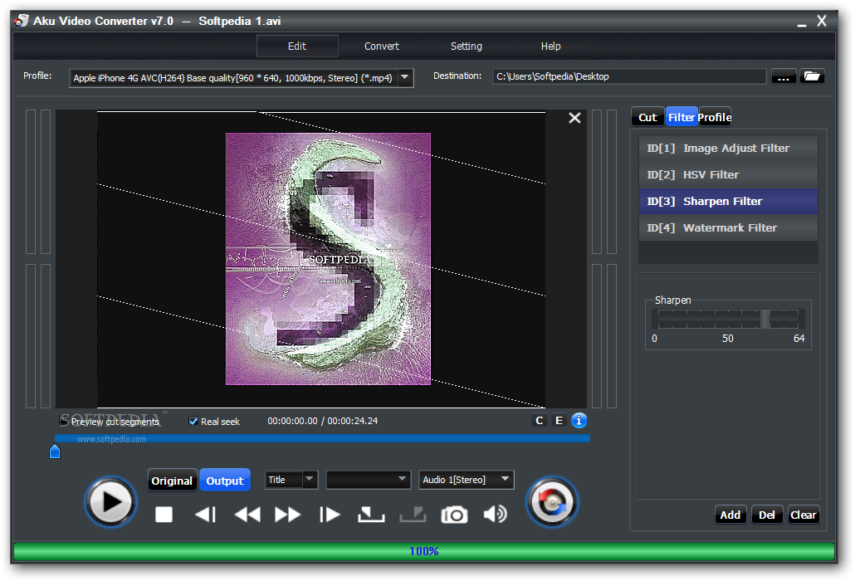Toggle audio volume speaker icon
Viewport: 855px width, 581px height.
point(495,514)
